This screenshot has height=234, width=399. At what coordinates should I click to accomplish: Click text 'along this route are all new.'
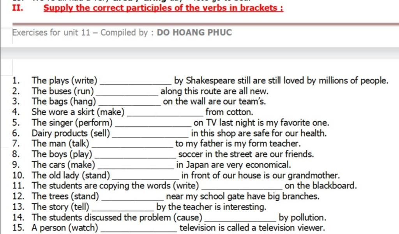point(214,91)
